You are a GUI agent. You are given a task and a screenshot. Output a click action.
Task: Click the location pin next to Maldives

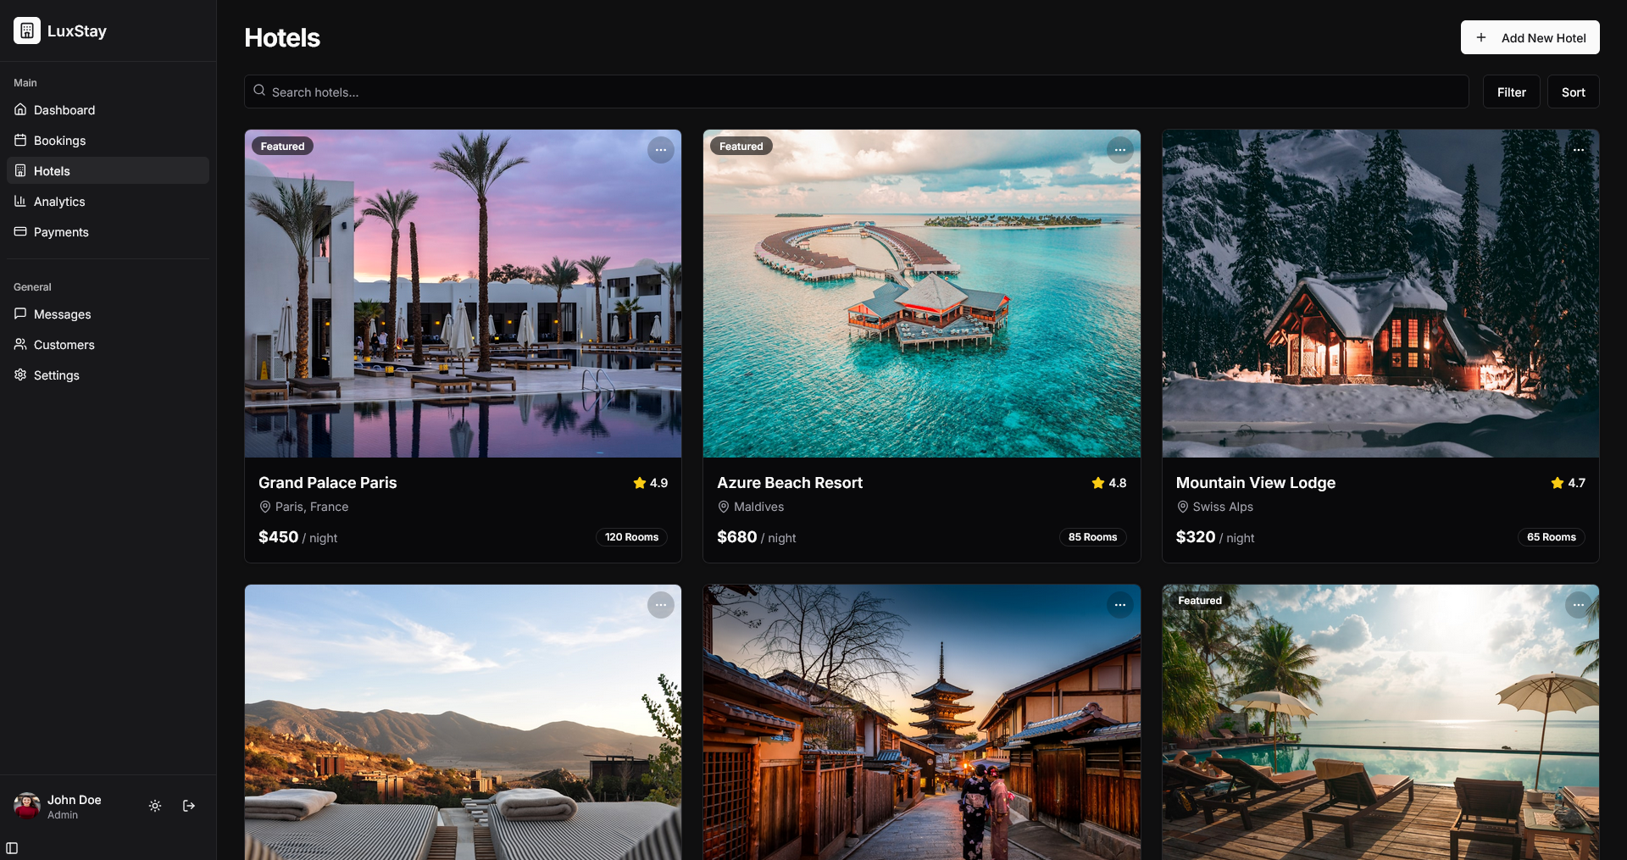click(724, 507)
